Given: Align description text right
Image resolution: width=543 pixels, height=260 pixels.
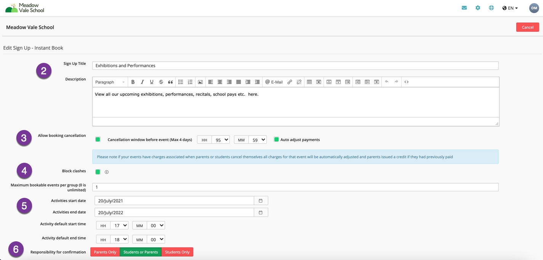Looking at the screenshot, I should tap(229, 82).
